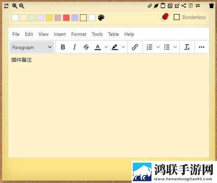This screenshot has height=183, width=217.
Task: Open note externally with the arrow-box icon
Action: tap(177, 6)
